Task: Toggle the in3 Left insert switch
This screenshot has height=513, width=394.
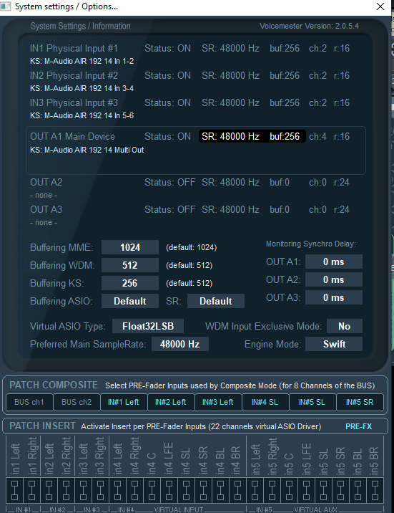Action: click(83, 490)
